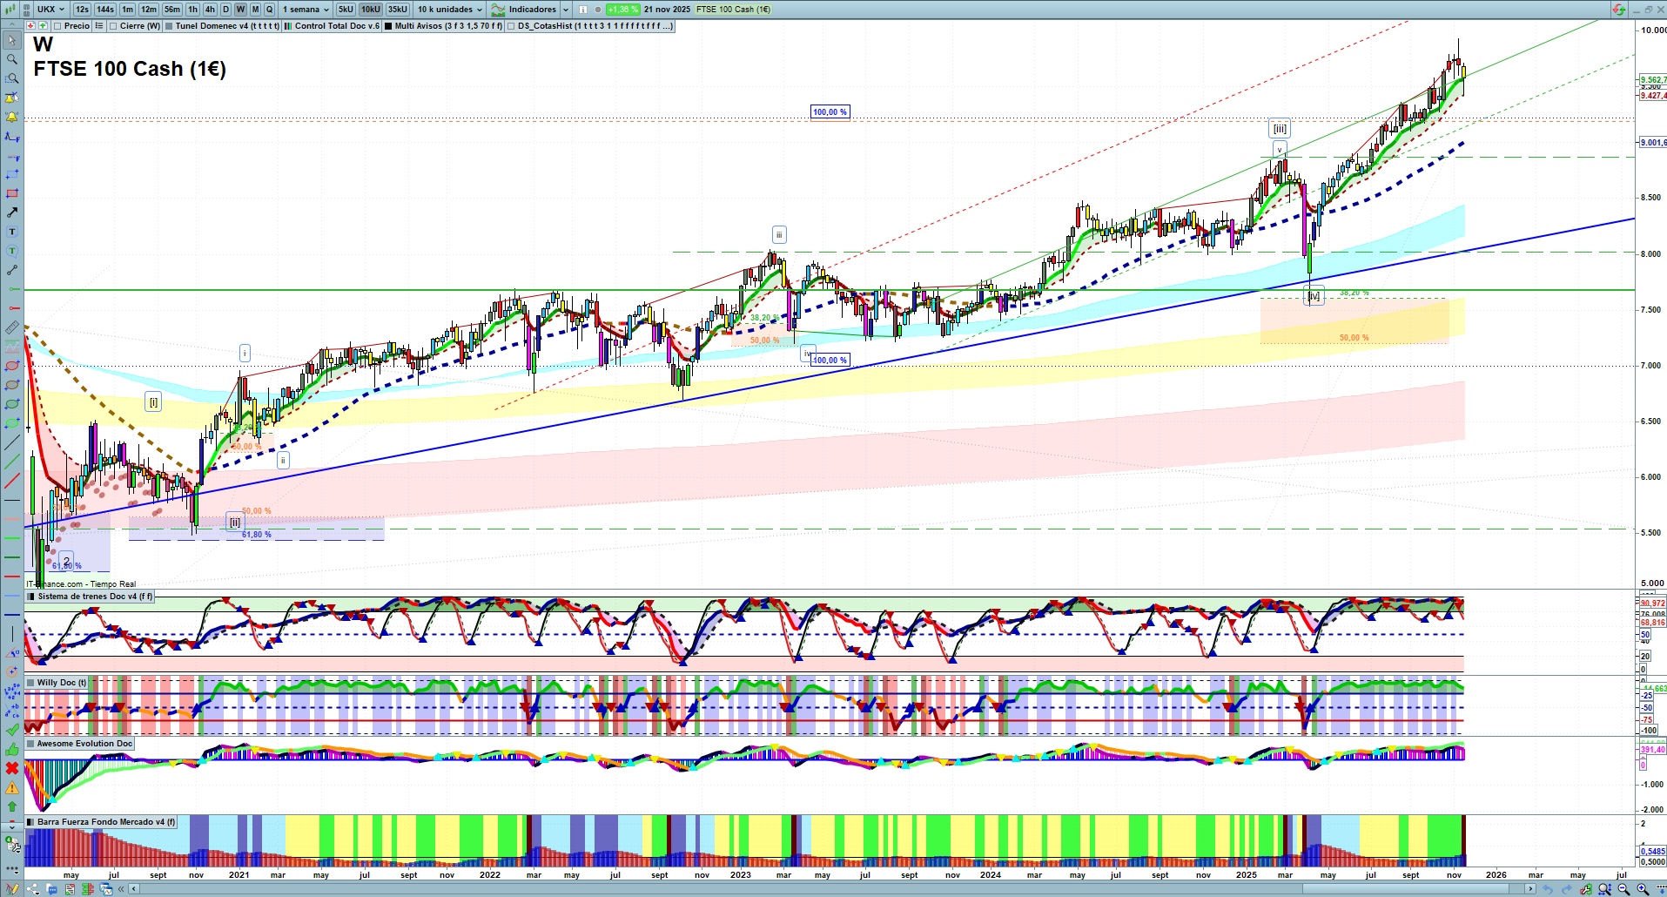Click the Indicadores button
Image resolution: width=1667 pixels, height=897 pixels.
(x=532, y=10)
